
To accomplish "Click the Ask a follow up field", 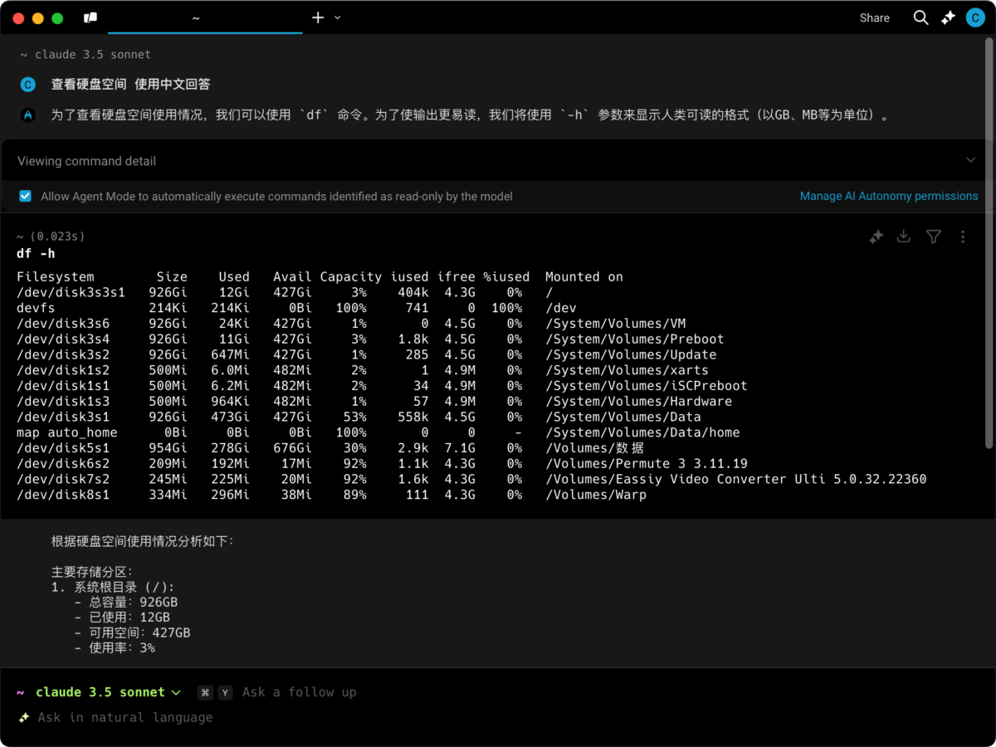I will pos(300,692).
